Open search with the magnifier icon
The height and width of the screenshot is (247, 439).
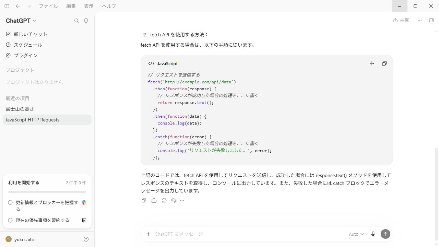coord(76,21)
